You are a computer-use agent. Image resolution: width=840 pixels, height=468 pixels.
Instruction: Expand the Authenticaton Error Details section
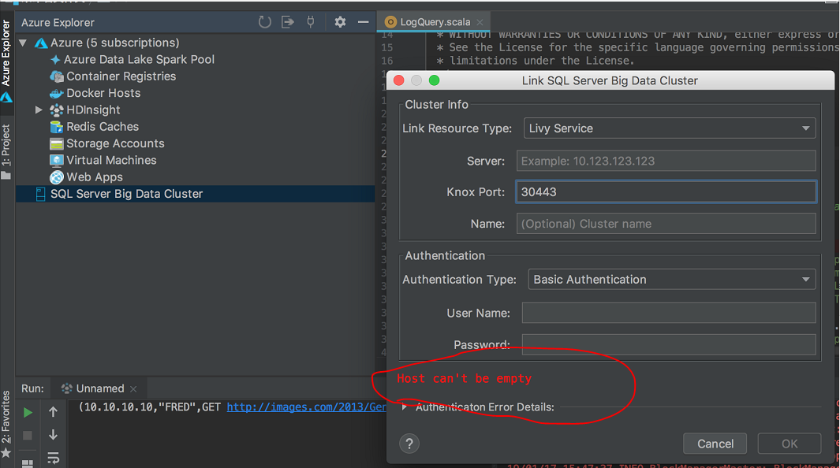pyautogui.click(x=404, y=407)
